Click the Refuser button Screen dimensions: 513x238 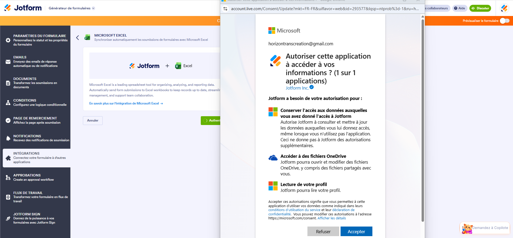point(323,231)
